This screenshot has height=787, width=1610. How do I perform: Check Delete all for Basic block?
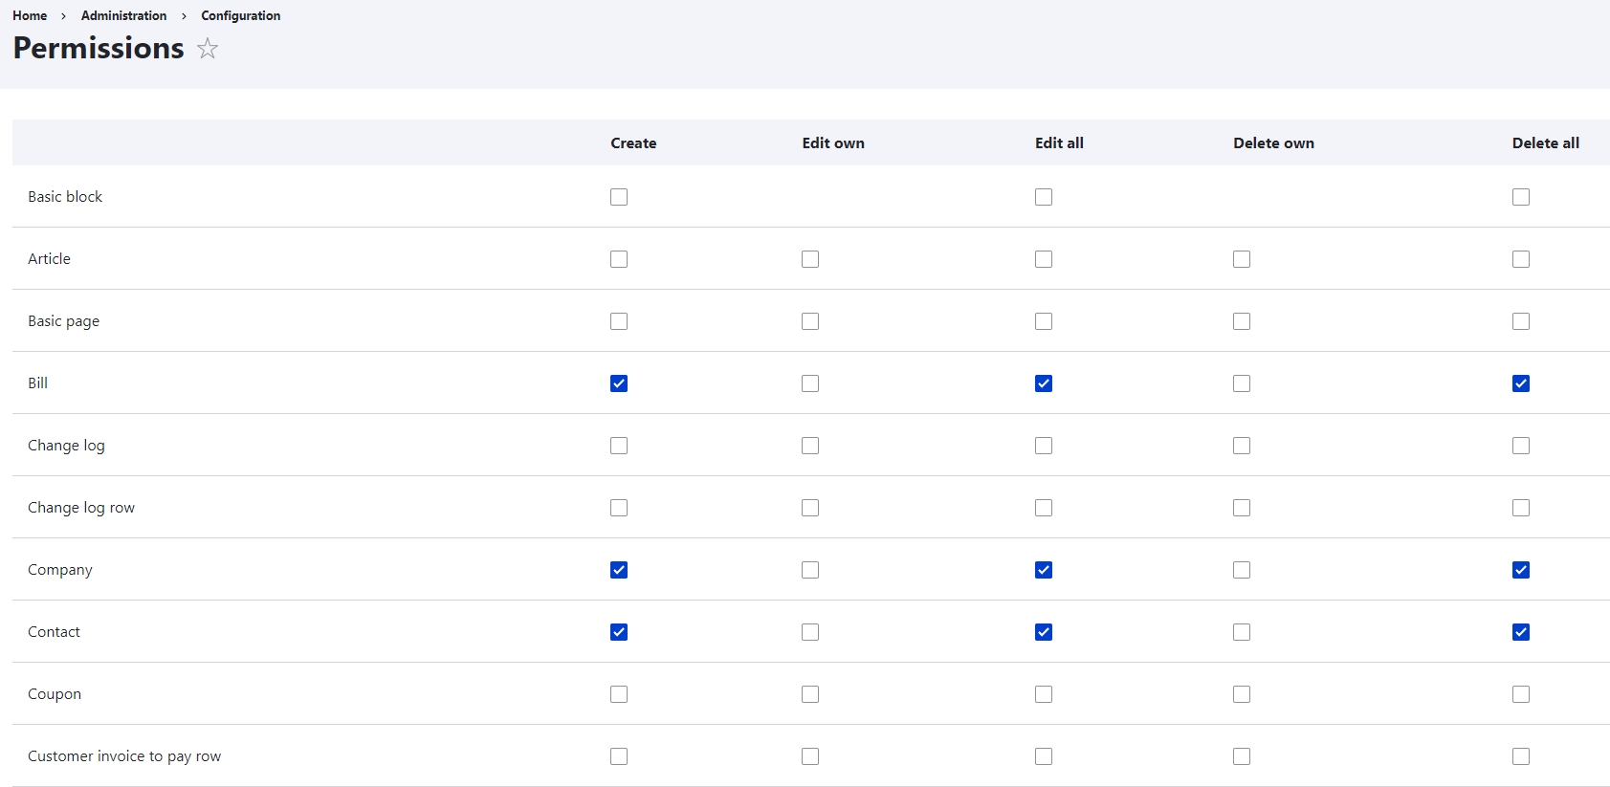(x=1521, y=197)
